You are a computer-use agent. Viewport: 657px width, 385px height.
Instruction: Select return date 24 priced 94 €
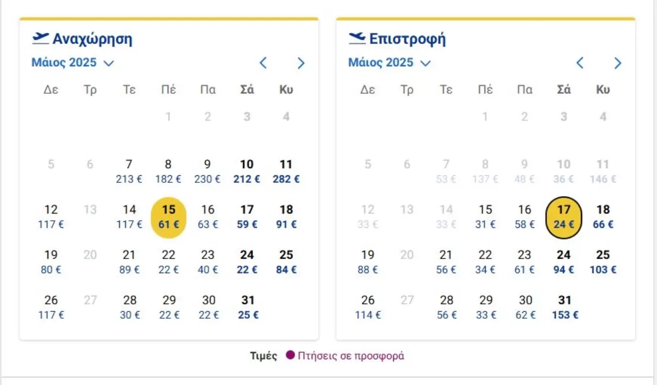564,262
